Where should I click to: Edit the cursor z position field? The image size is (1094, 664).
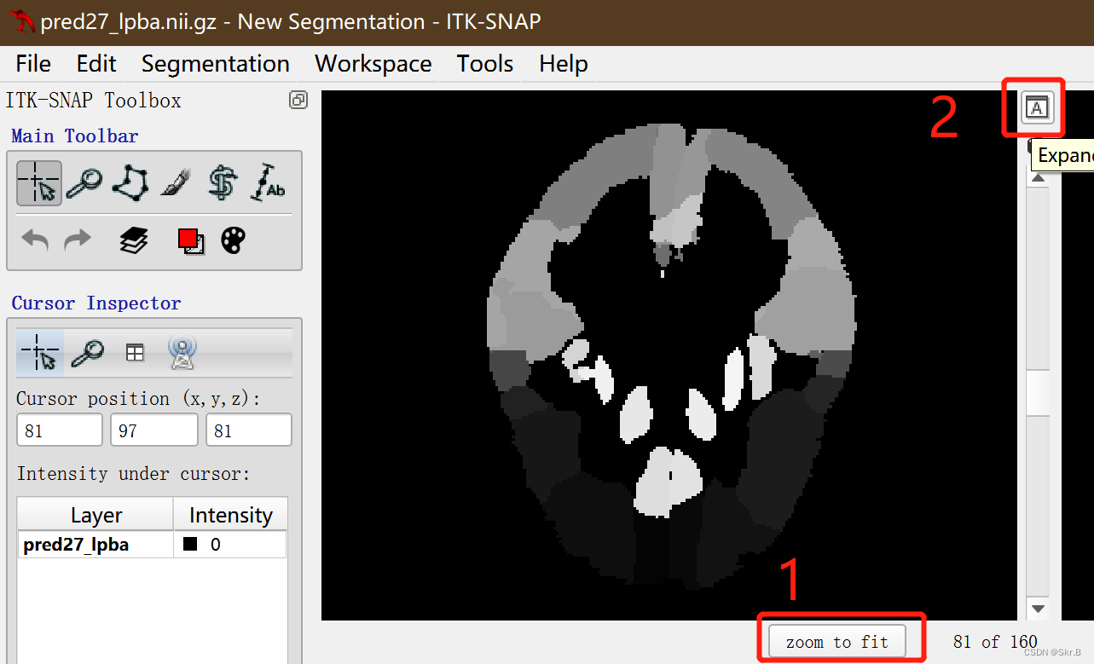pyautogui.click(x=249, y=430)
